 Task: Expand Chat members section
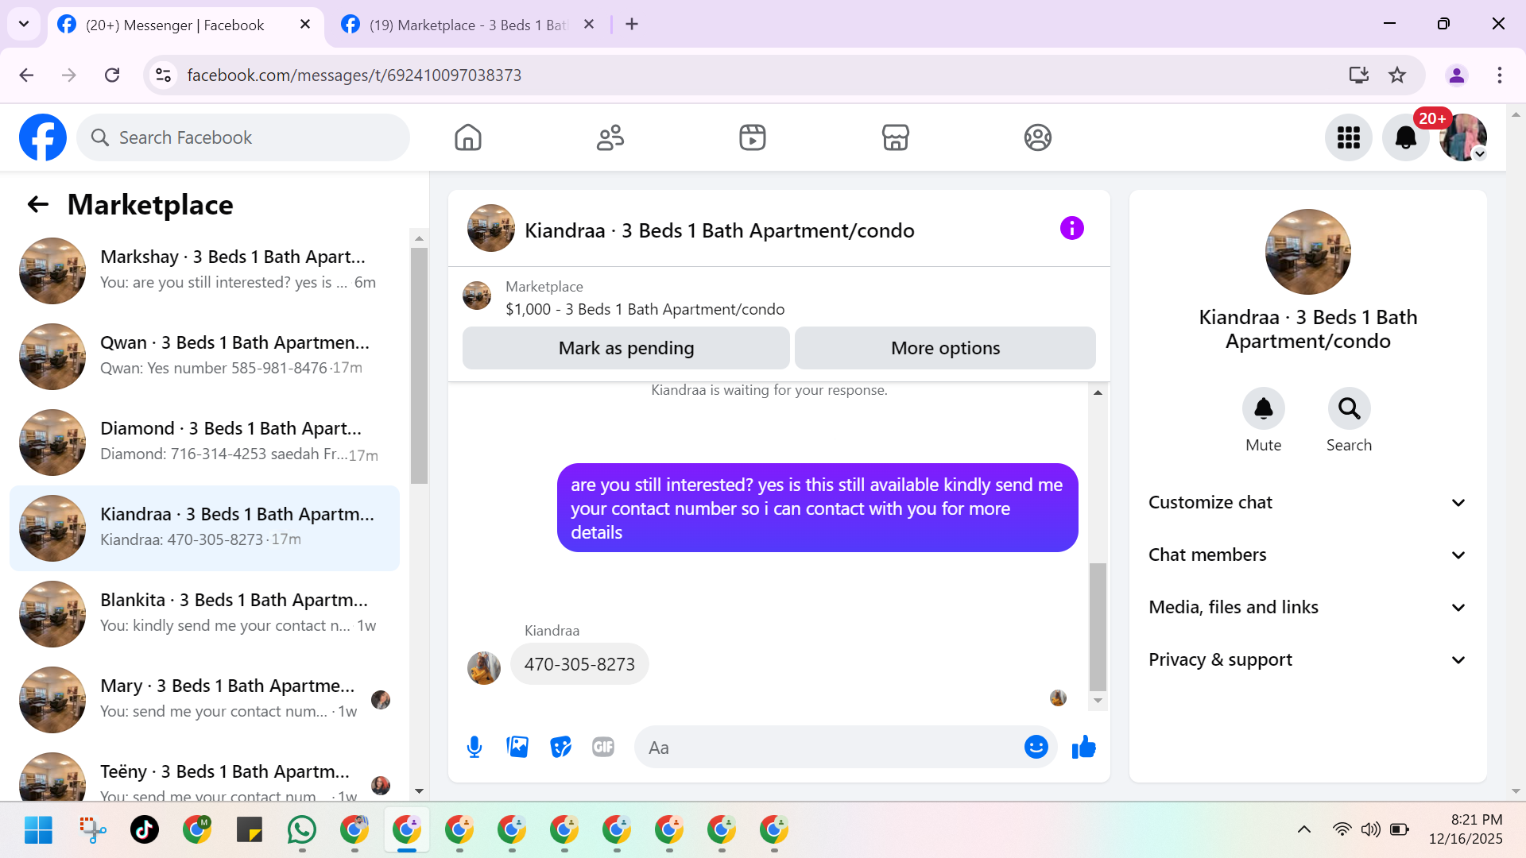click(1308, 555)
